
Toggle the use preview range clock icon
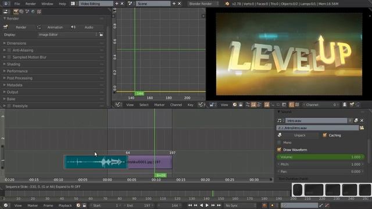pos(78,206)
